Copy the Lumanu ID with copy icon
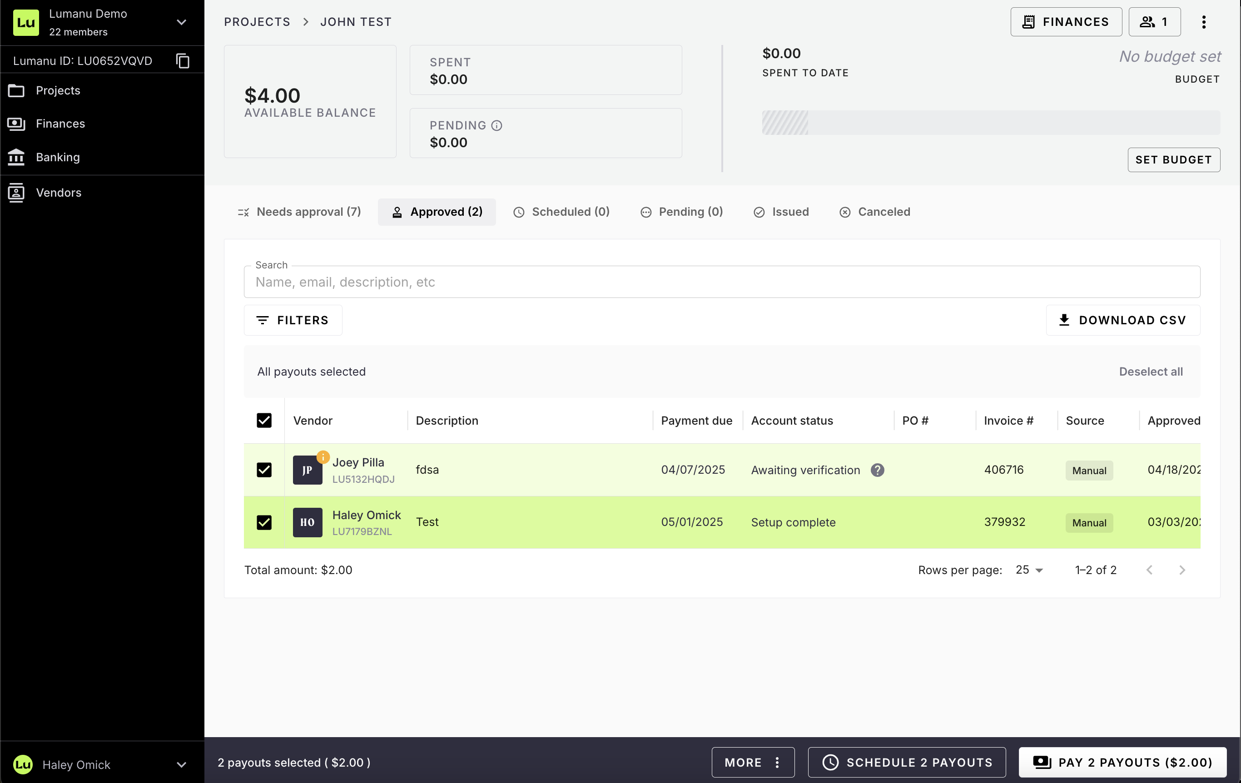This screenshot has width=1241, height=783. tap(183, 61)
